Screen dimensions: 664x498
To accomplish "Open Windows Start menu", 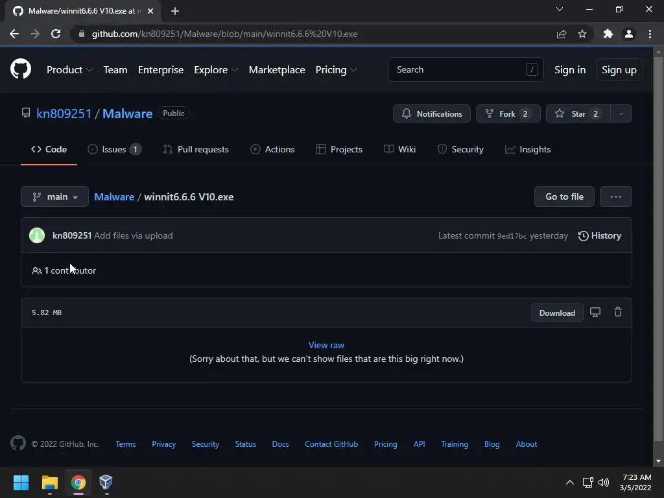I will coord(21,482).
